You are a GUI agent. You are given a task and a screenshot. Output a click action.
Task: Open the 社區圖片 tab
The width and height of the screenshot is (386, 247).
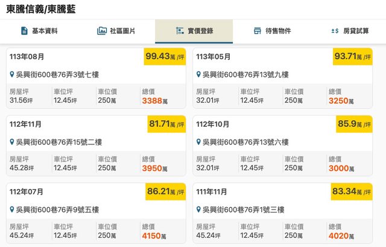tap(116, 31)
